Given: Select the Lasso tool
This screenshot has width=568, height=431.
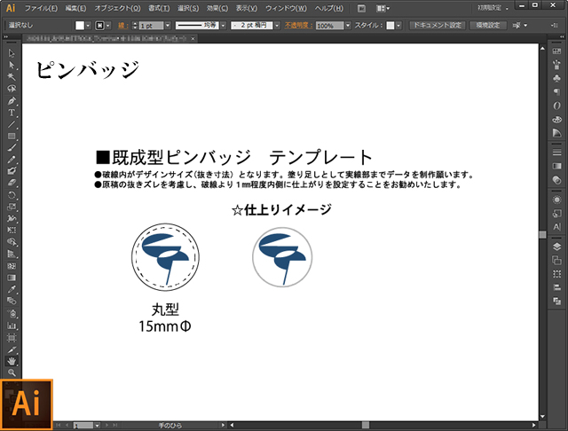Looking at the screenshot, I should tap(12, 89).
